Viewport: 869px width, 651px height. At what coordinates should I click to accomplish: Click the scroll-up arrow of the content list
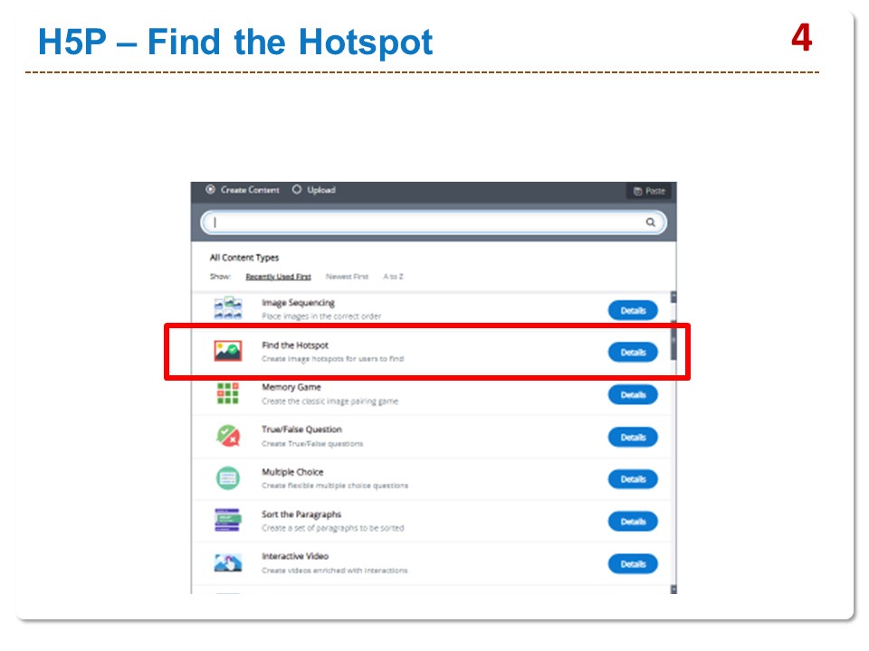(x=673, y=297)
